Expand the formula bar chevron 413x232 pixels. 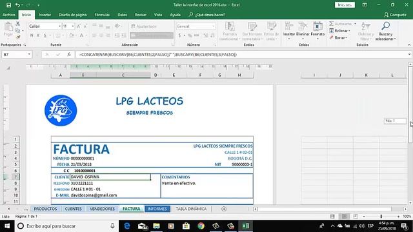tap(409, 54)
